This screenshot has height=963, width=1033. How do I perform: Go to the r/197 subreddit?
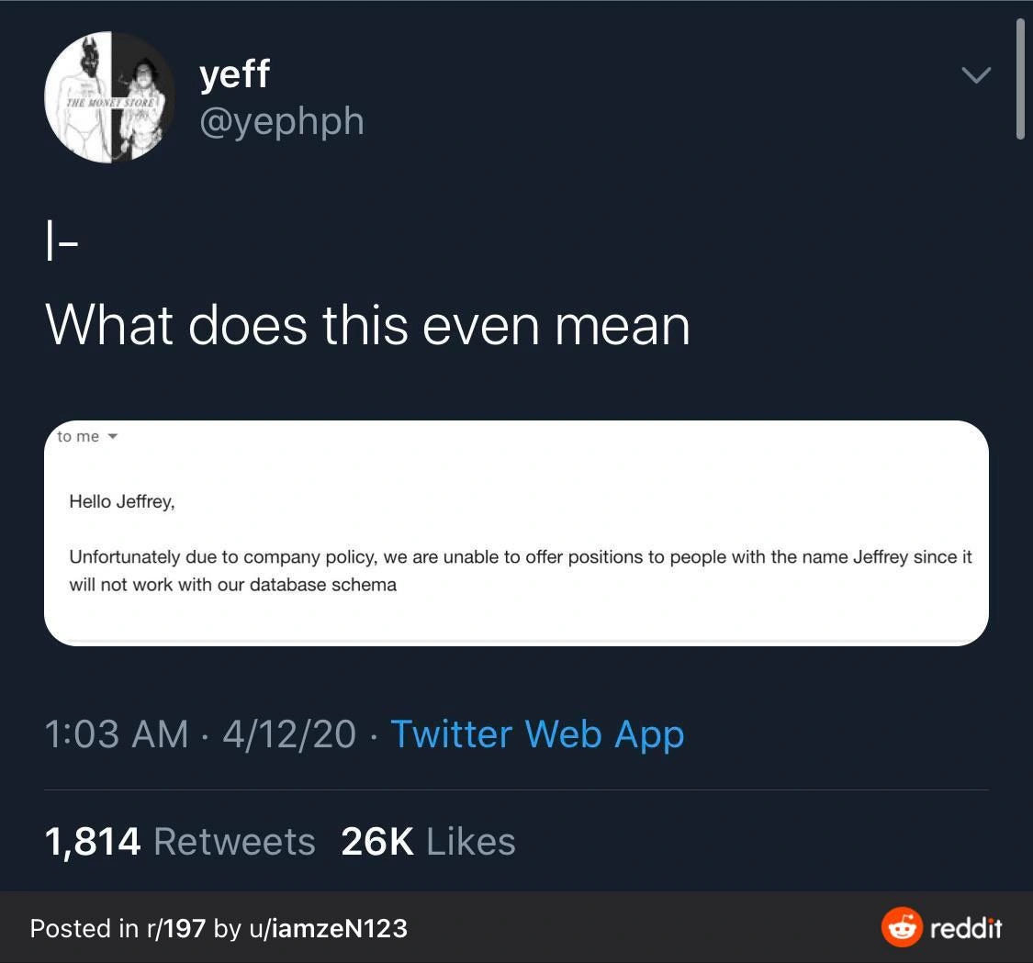[174, 928]
